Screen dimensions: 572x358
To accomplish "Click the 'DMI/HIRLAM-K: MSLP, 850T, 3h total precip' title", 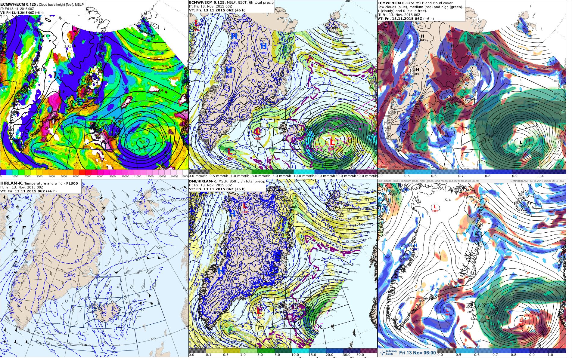I will (227, 182).
